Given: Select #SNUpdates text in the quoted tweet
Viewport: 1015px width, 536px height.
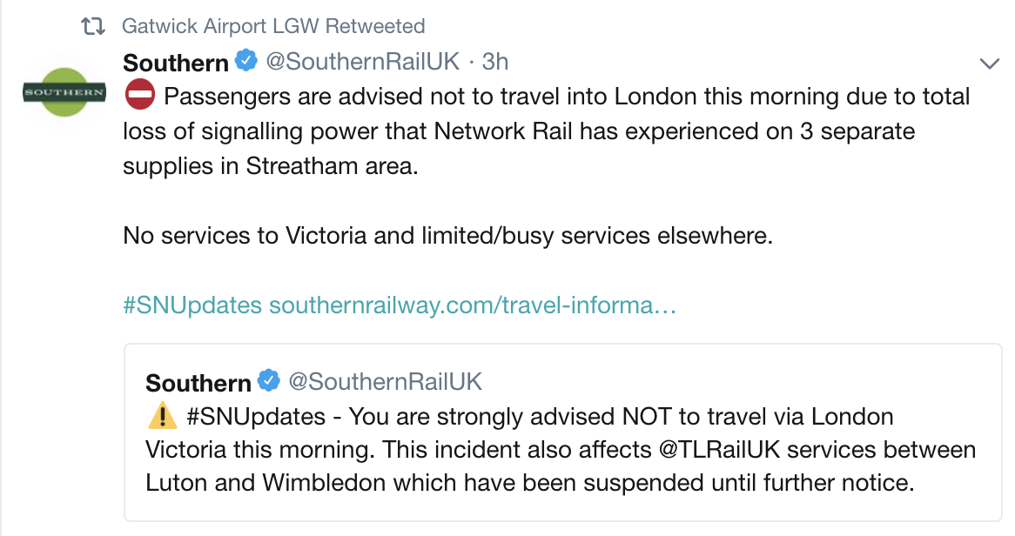Looking at the screenshot, I should coord(256,417).
